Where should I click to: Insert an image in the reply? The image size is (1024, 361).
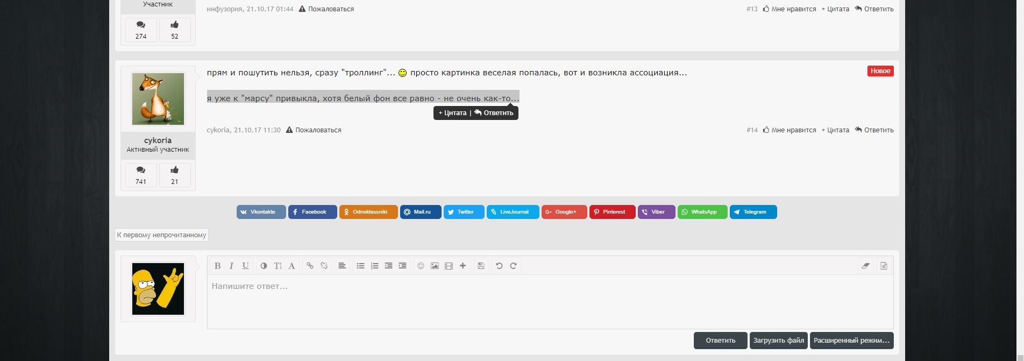coord(435,266)
